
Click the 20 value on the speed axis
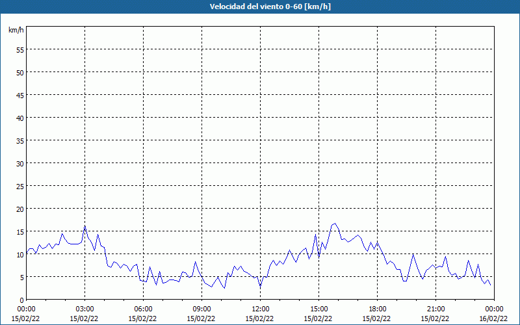[20, 209]
